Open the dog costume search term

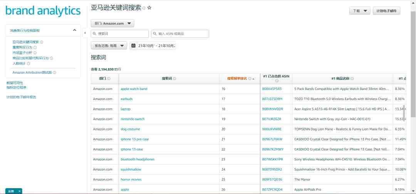[130, 129]
